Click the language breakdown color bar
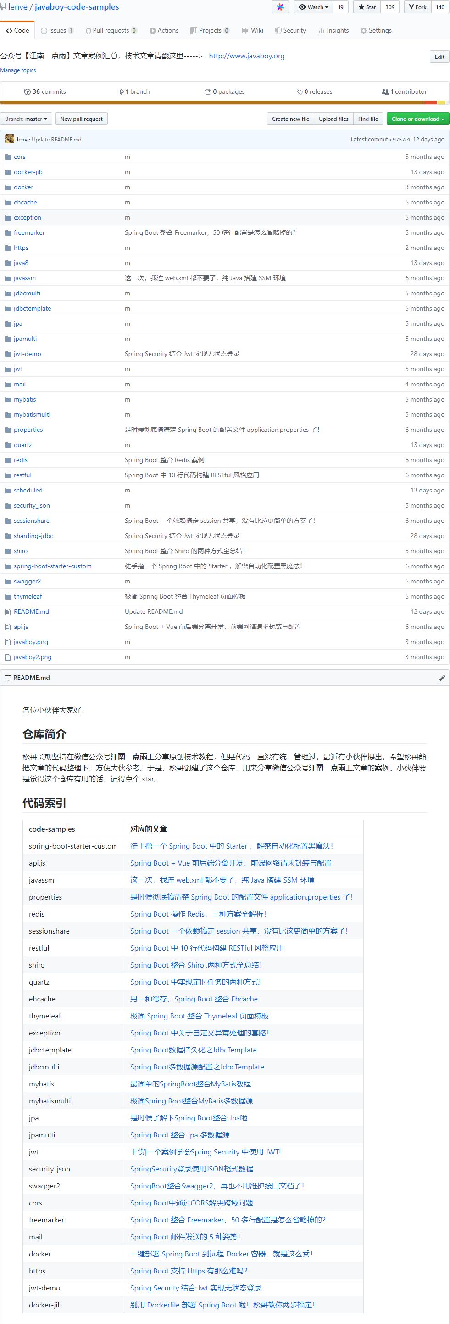This screenshot has width=450, height=1324. coord(225,103)
